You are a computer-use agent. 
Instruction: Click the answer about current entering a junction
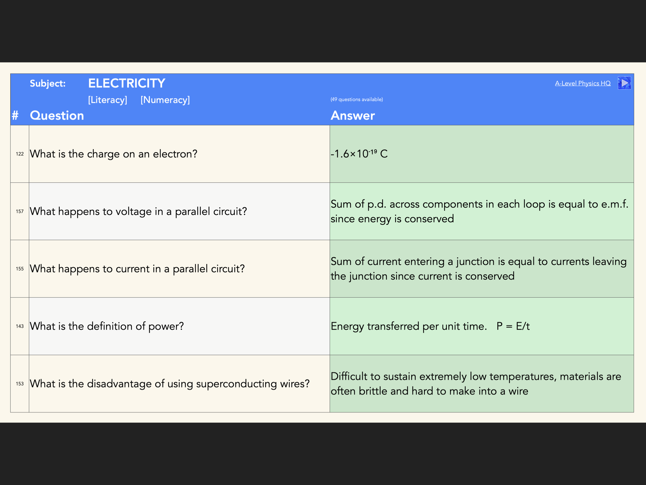point(478,269)
